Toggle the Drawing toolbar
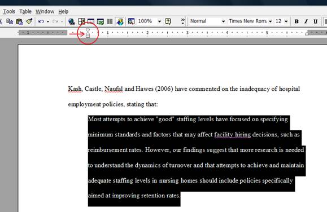This screenshot has width=327, height=212. [x=120, y=21]
